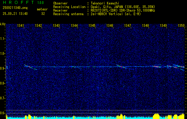Click the 0.6 kHz axis label
The width and height of the screenshot is (187, 119).
(x=3, y=113)
